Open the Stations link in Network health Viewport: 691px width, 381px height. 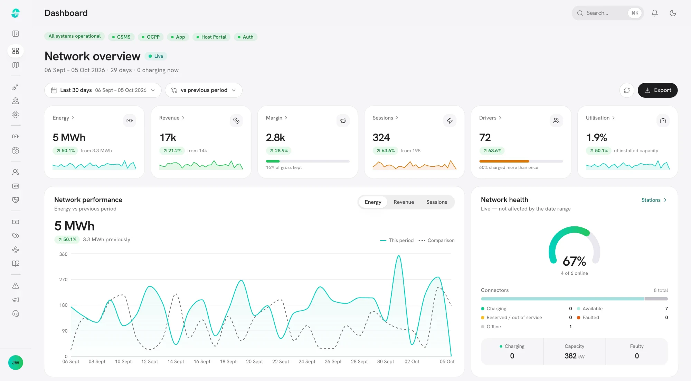click(x=654, y=200)
